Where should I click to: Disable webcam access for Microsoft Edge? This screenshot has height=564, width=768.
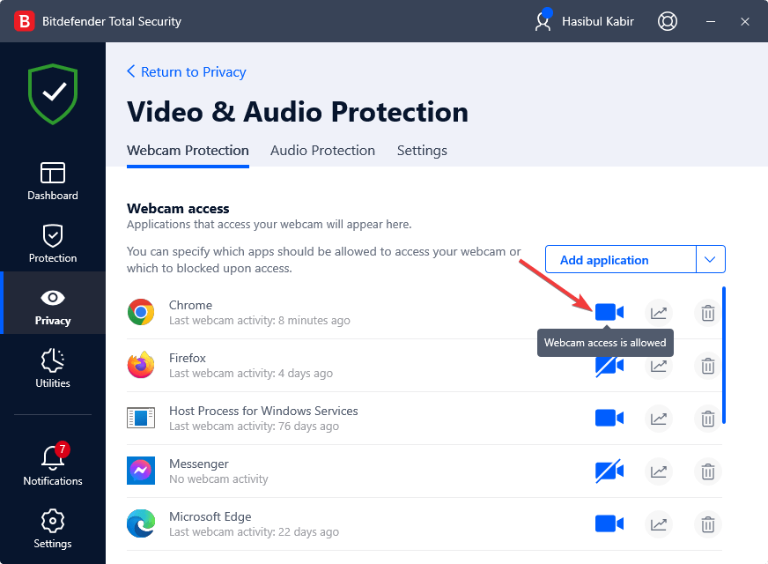pyautogui.click(x=609, y=523)
